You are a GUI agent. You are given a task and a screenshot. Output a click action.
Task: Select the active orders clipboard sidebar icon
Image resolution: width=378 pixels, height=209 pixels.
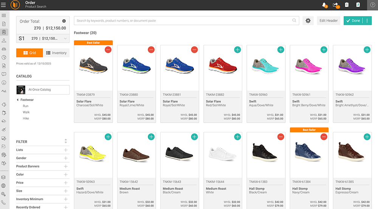click(x=4, y=32)
